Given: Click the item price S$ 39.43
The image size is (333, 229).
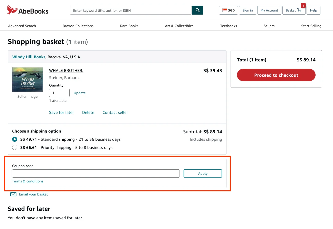Looking at the screenshot, I should point(213,70).
